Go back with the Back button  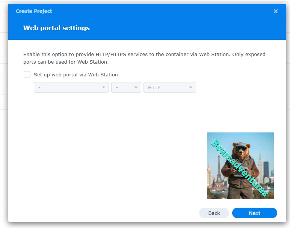[214, 213]
